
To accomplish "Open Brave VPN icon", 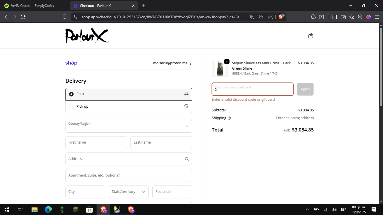I will click(x=360, y=17).
